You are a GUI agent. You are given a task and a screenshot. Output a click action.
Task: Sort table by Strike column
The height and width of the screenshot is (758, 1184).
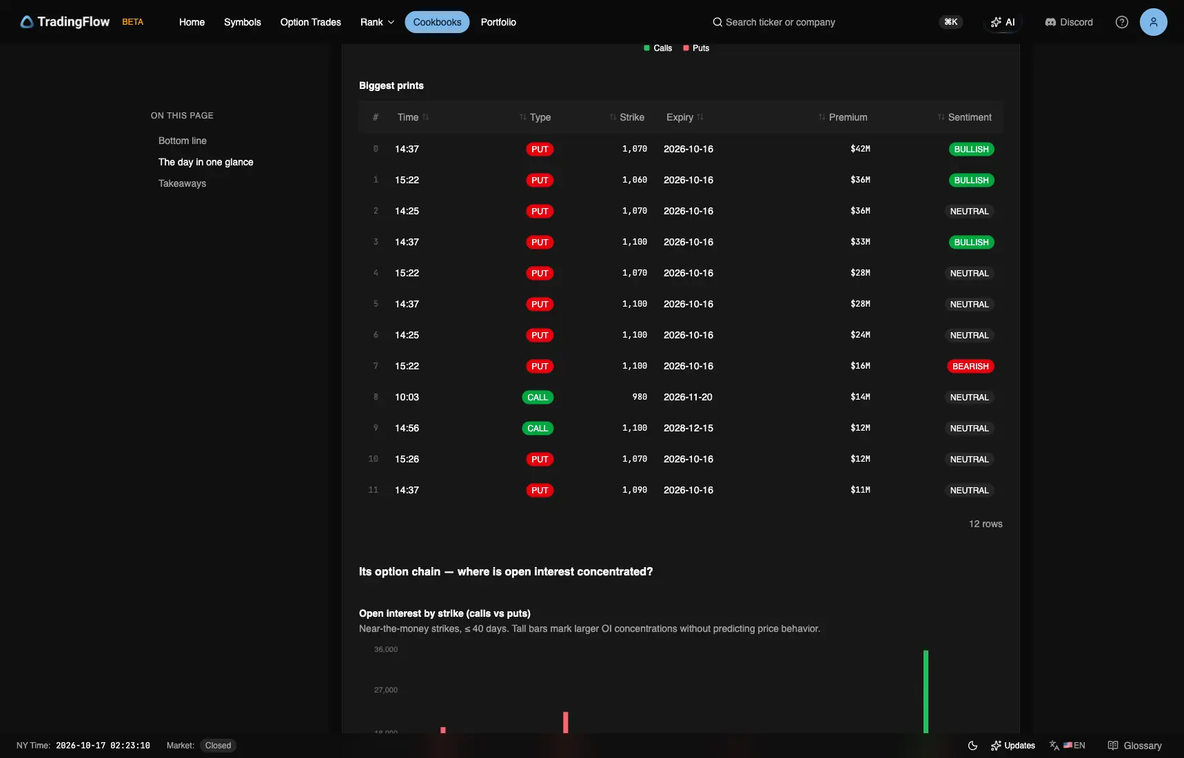[626, 117]
